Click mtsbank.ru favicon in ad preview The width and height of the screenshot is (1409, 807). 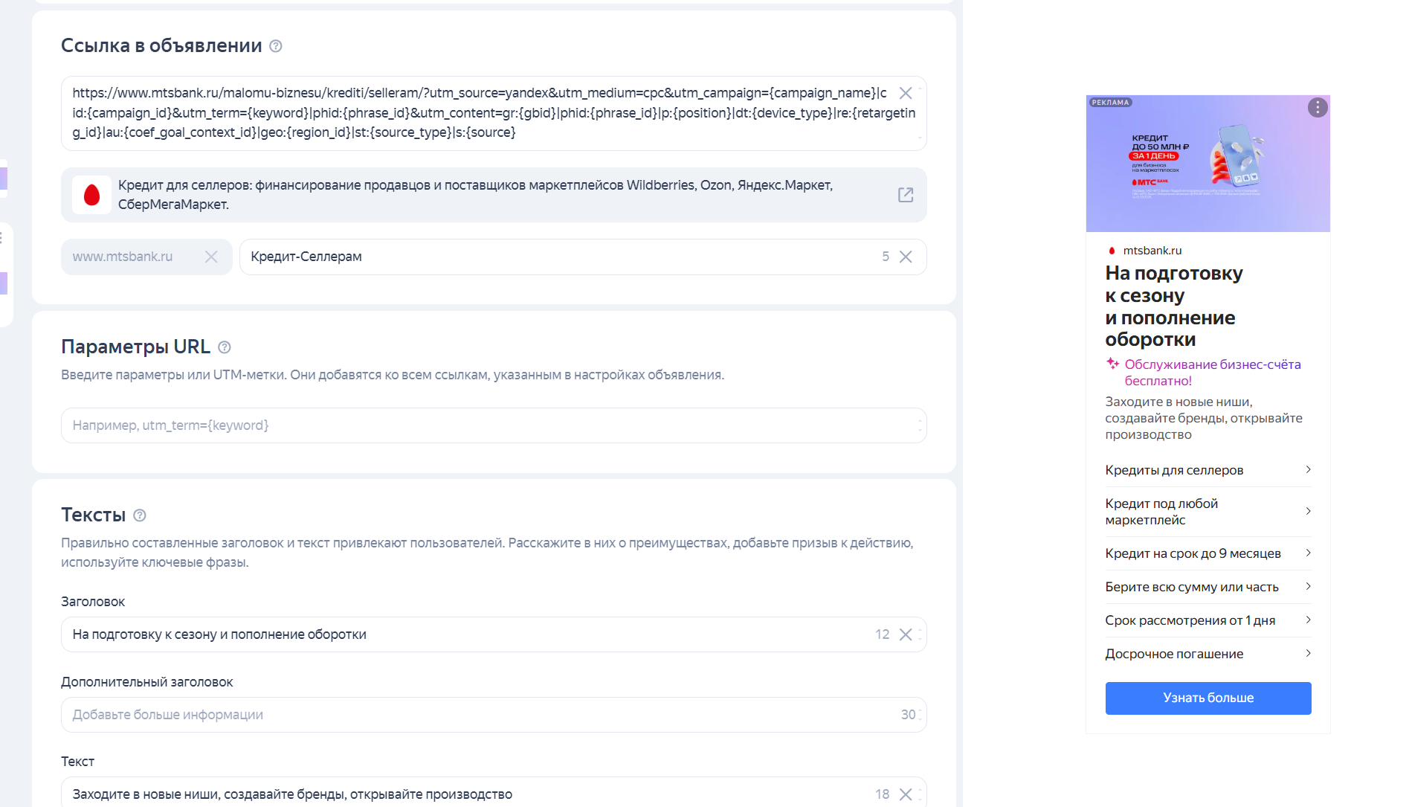click(1112, 251)
